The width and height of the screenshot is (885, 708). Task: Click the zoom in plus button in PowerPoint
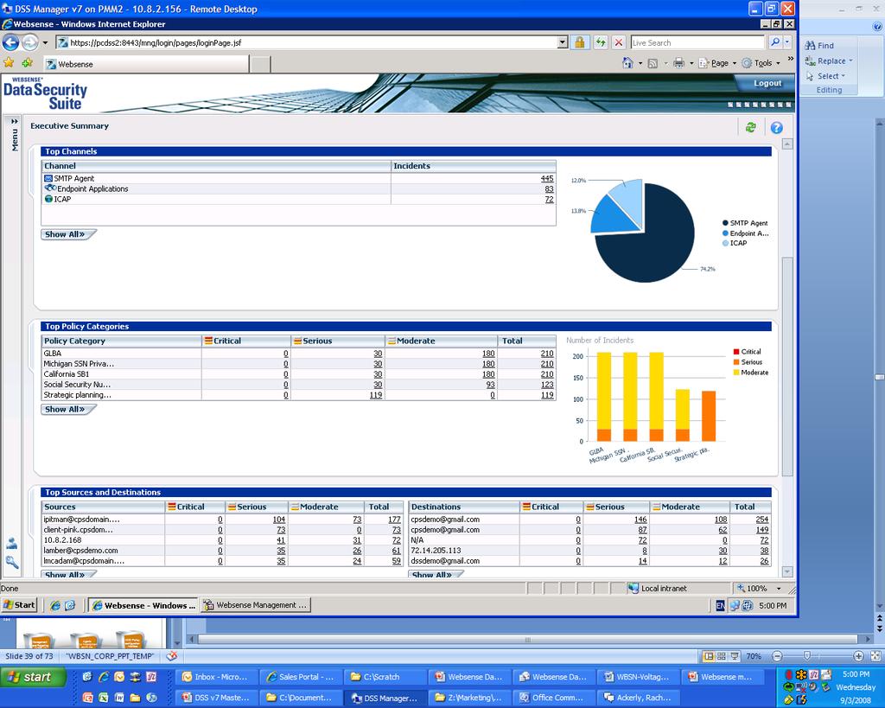tap(858, 656)
